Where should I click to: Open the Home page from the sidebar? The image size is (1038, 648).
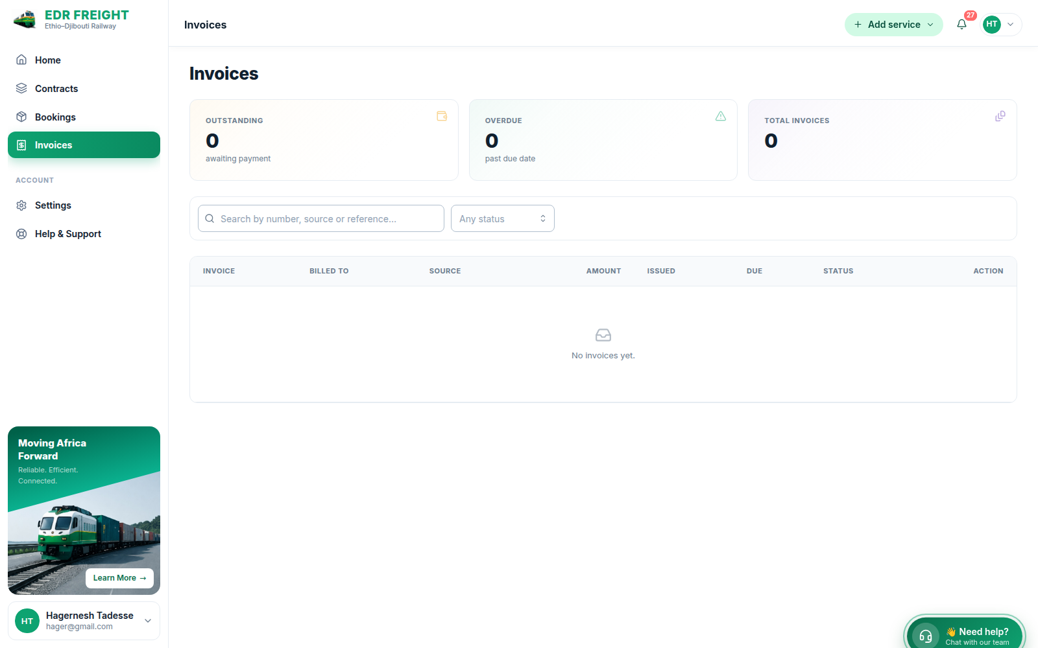pos(84,60)
